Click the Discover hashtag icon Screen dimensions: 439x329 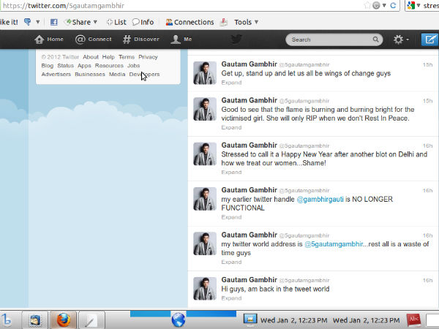coord(127,39)
